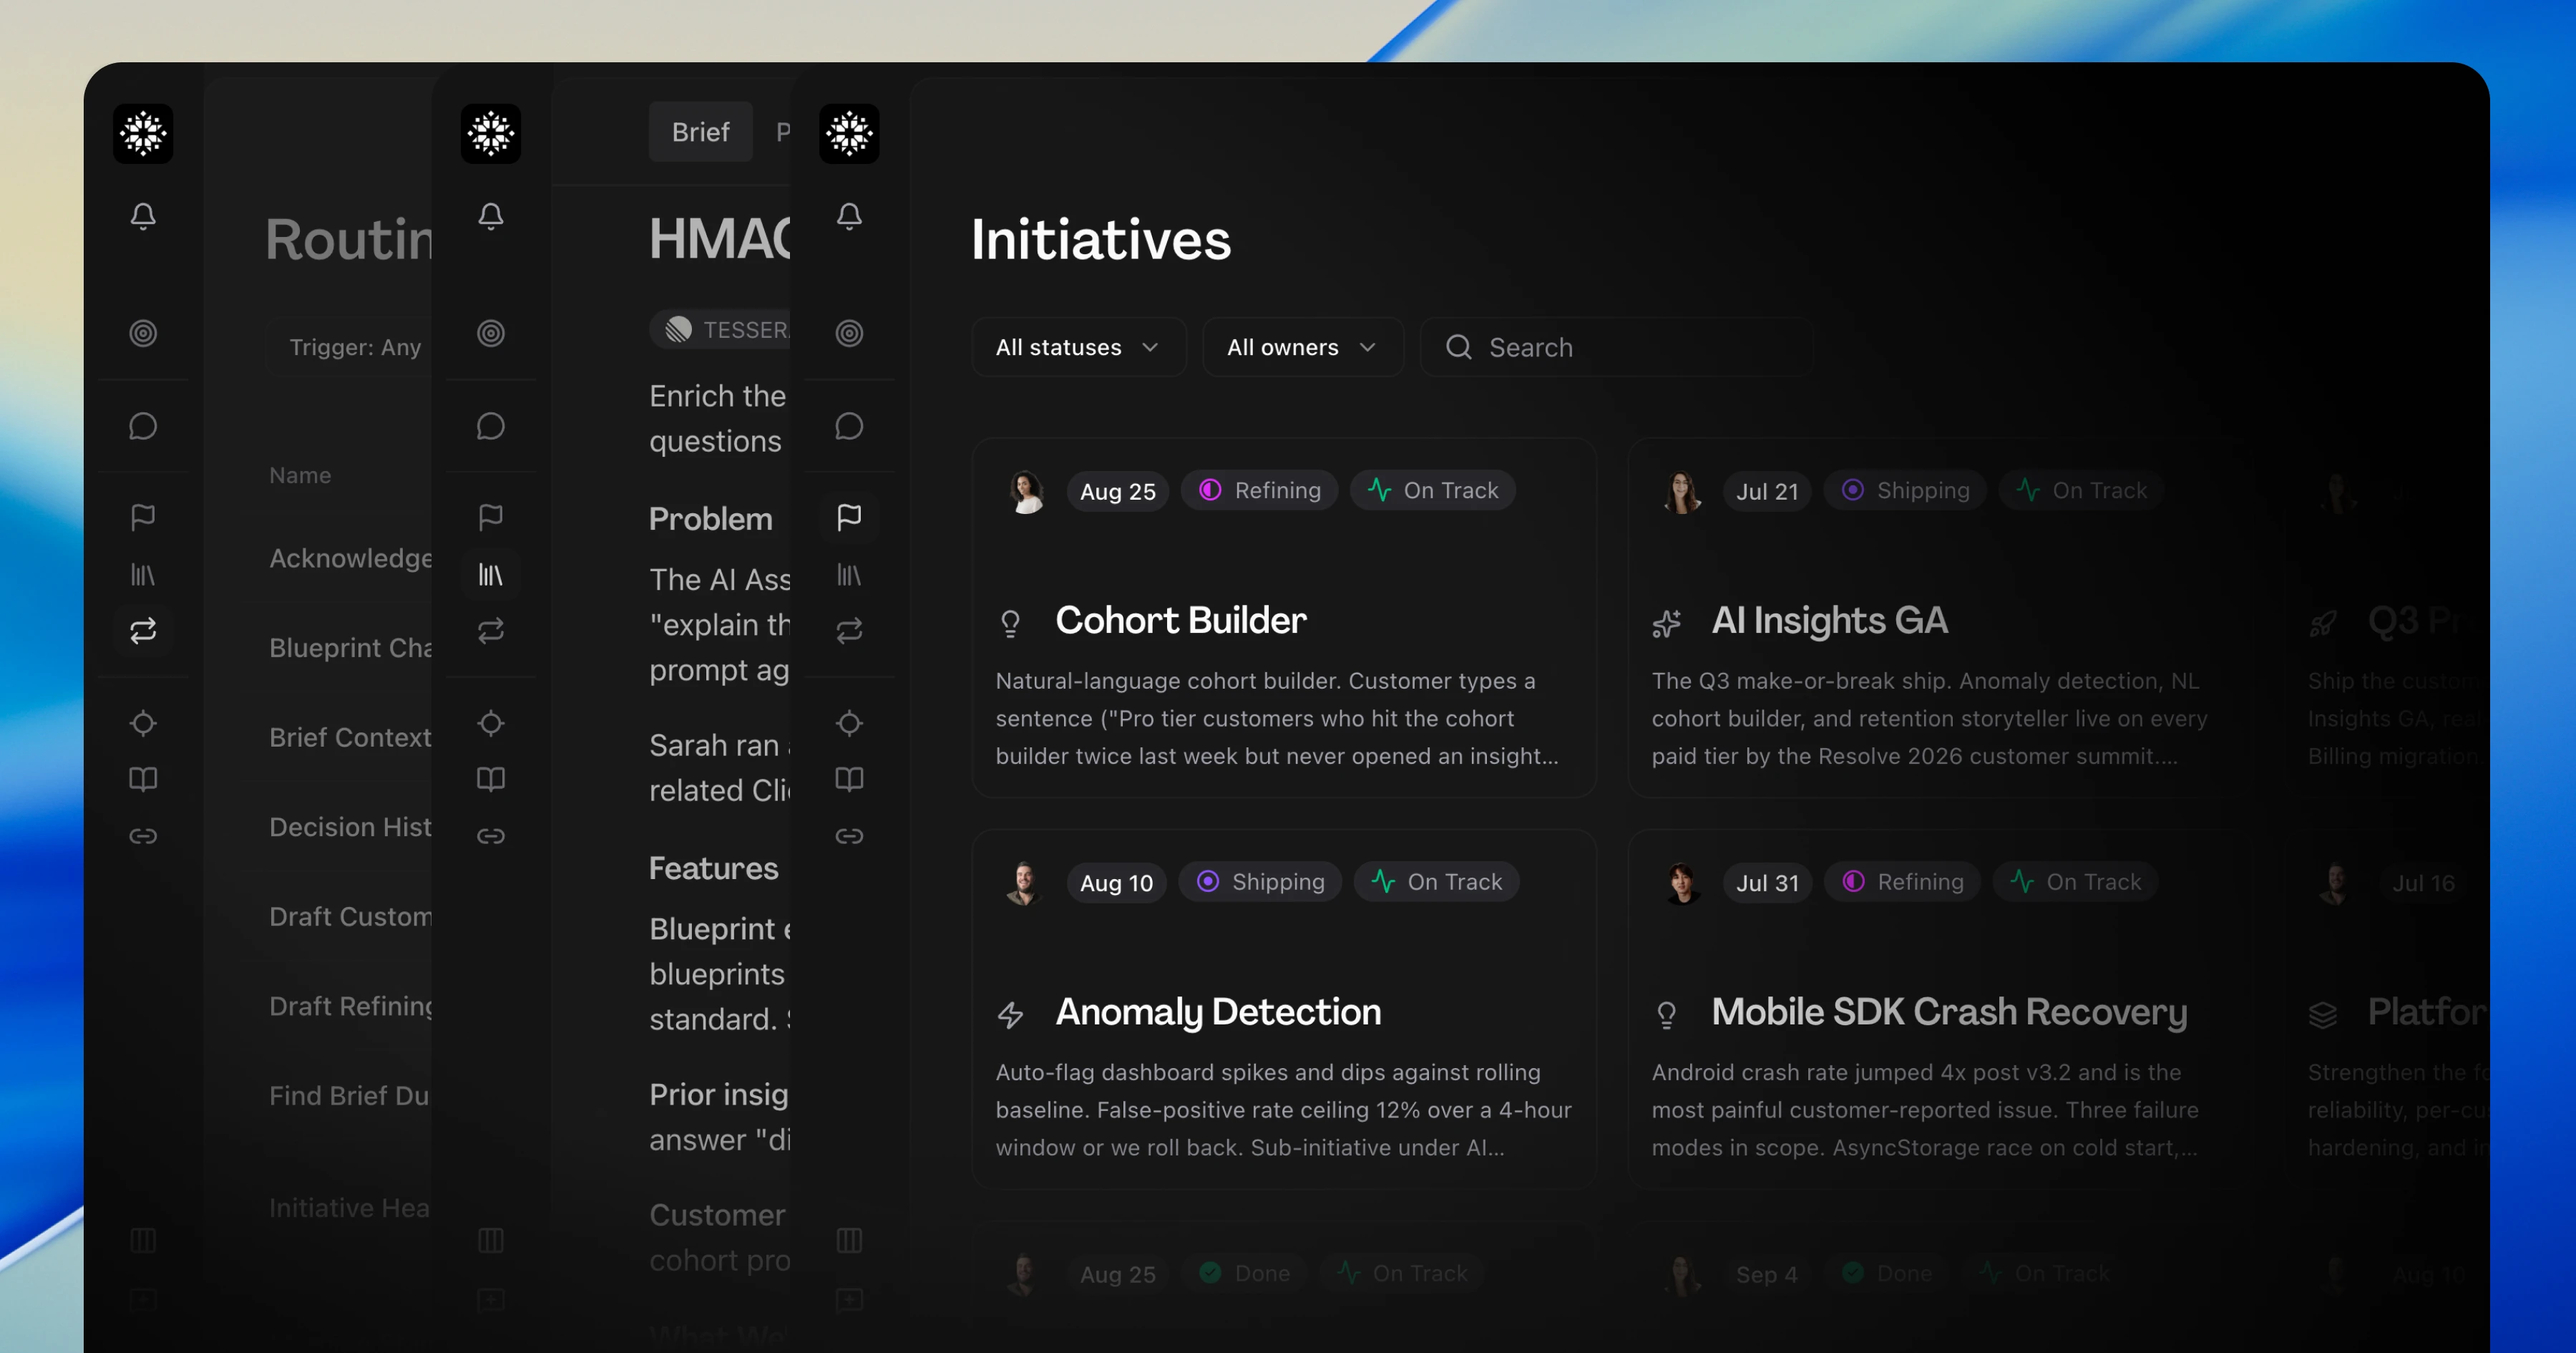Click target icon in Routines window sidebar
Screen dimensions: 2576x1353
[x=143, y=334]
